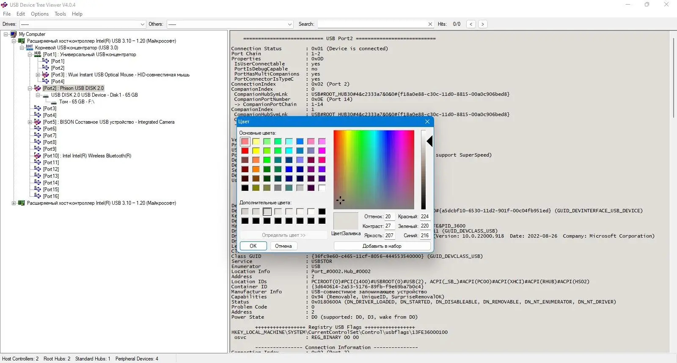Click the Port15 USB port icon
This screenshot has height=363, width=677.
pyautogui.click(x=38, y=190)
